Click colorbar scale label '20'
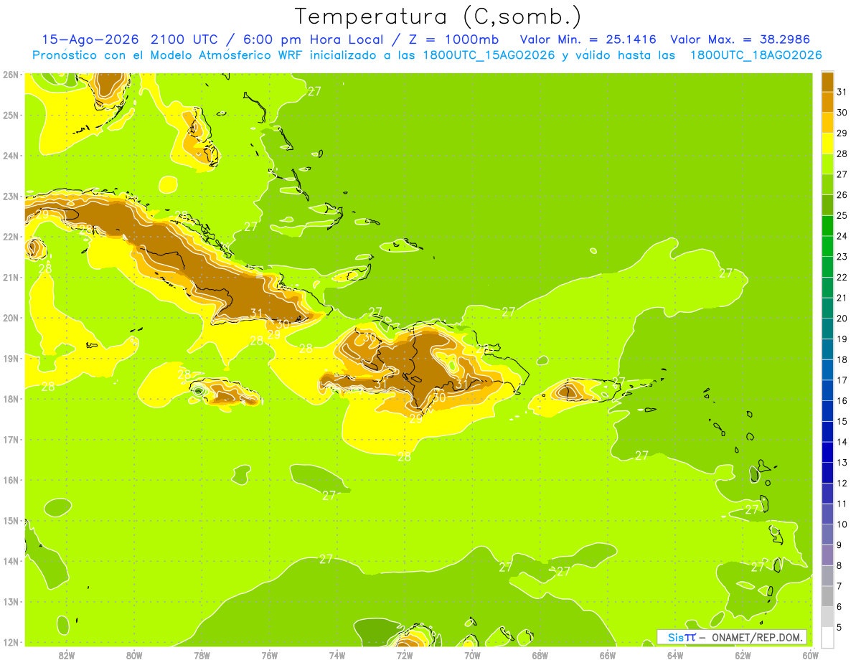861x665 pixels. click(x=842, y=319)
